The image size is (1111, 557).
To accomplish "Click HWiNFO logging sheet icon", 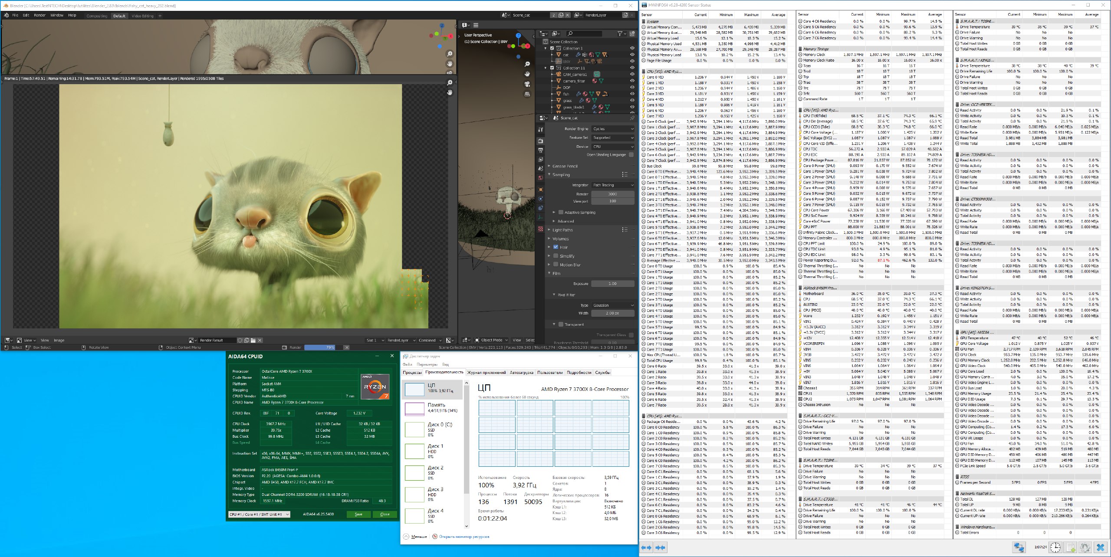I will [x=1071, y=547].
